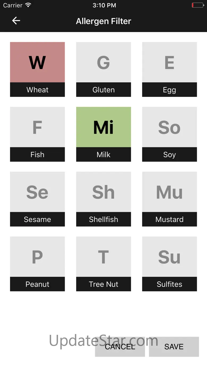Enable the Shellfish allergen filter

pyautogui.click(x=103, y=192)
